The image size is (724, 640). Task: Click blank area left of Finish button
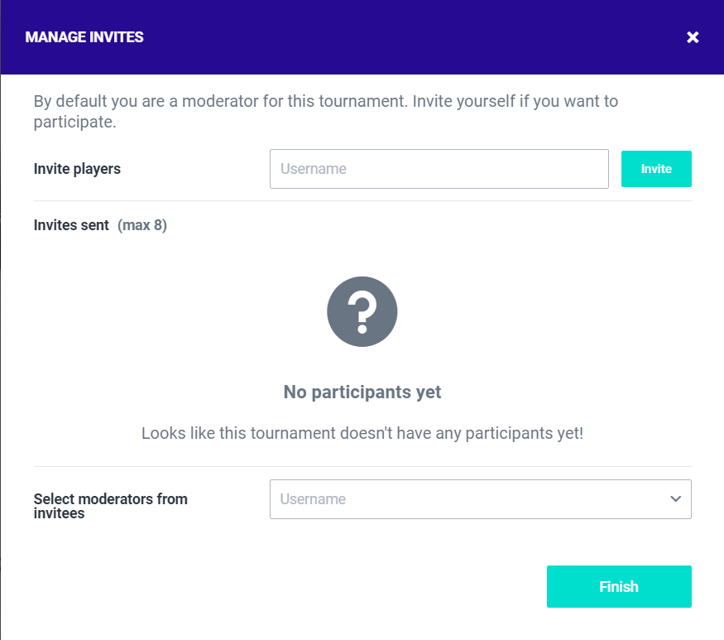[290, 587]
